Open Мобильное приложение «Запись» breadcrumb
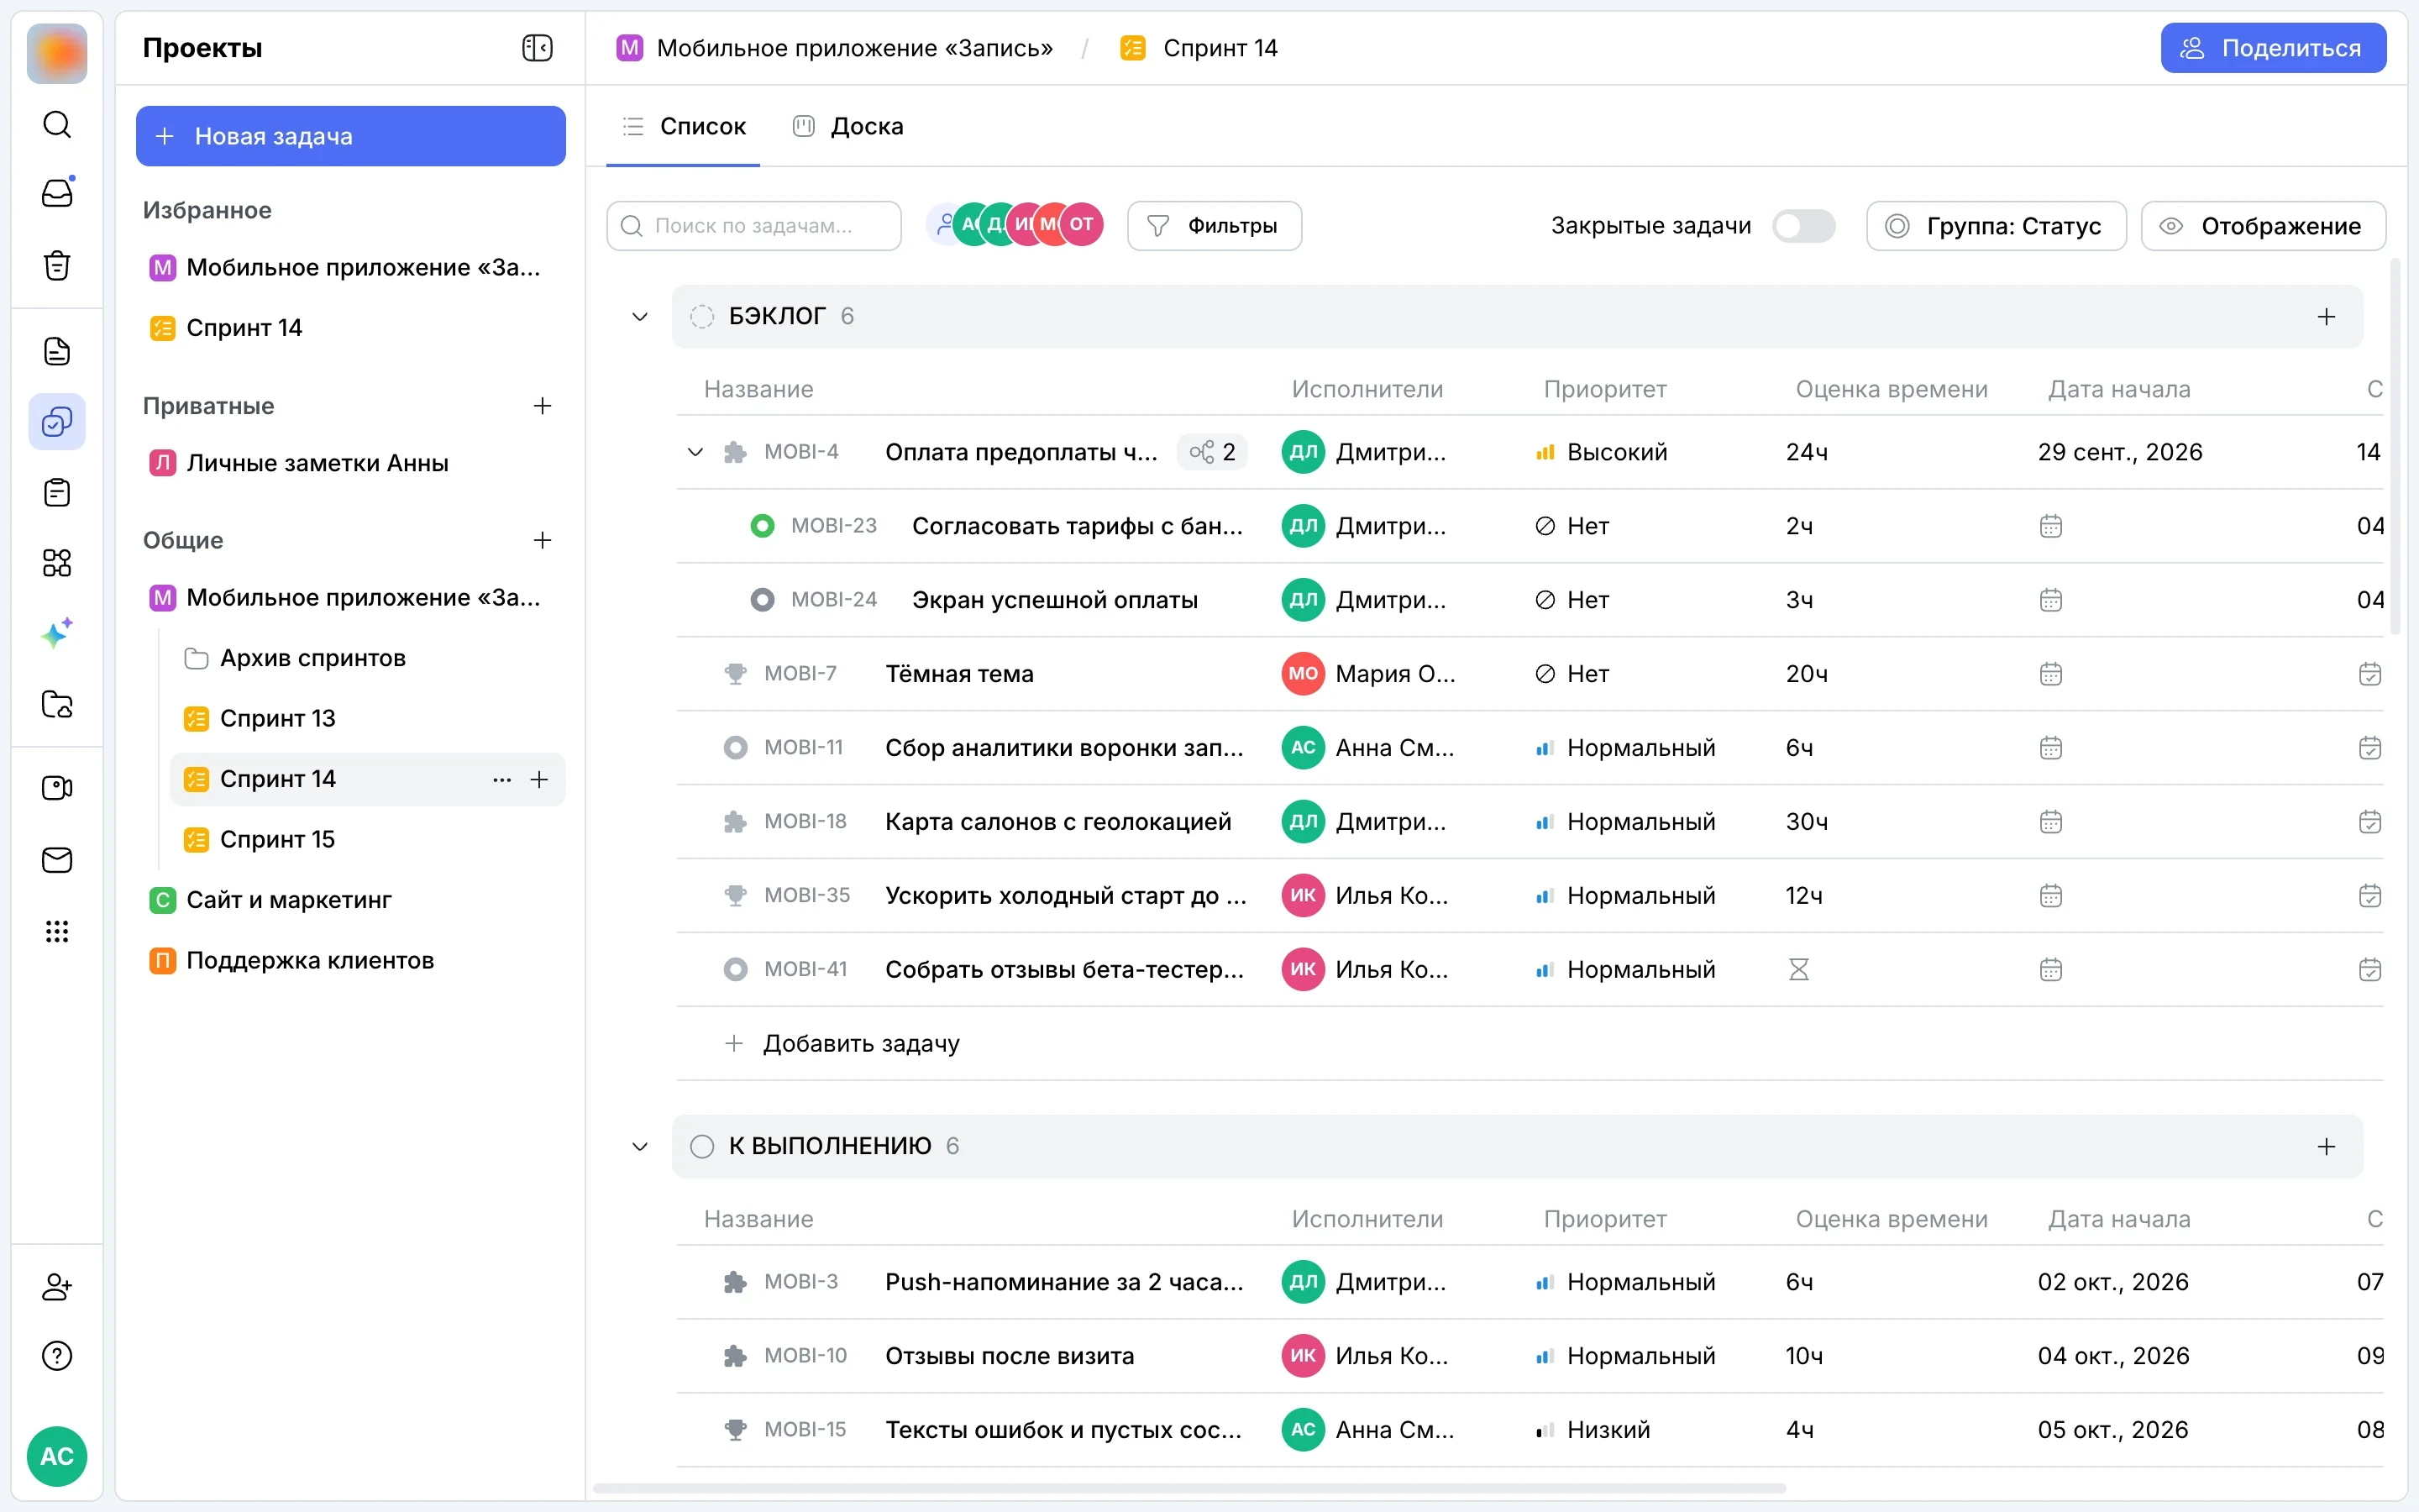 coord(836,48)
